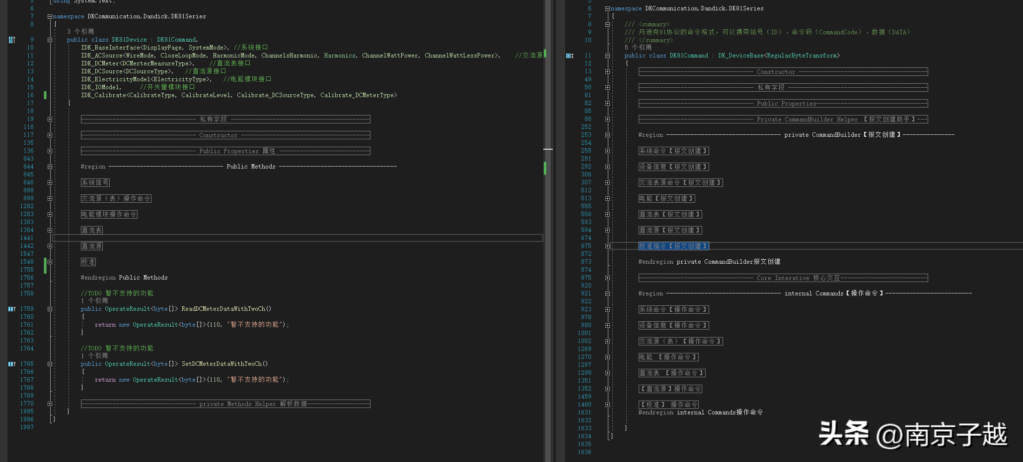Click the margin glyph next to ReadDCMeterDataWithTwoCh
The height and width of the screenshot is (462, 1023).
click(12, 309)
